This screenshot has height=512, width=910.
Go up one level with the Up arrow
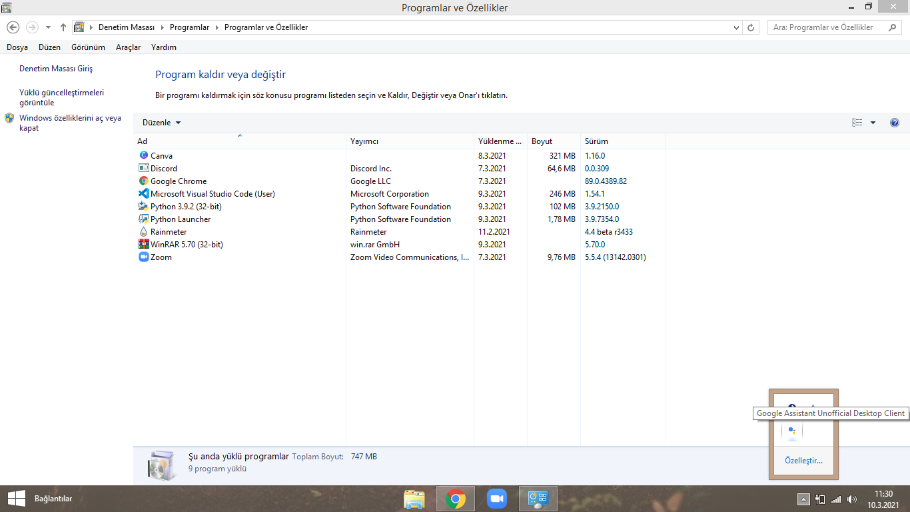coord(63,27)
